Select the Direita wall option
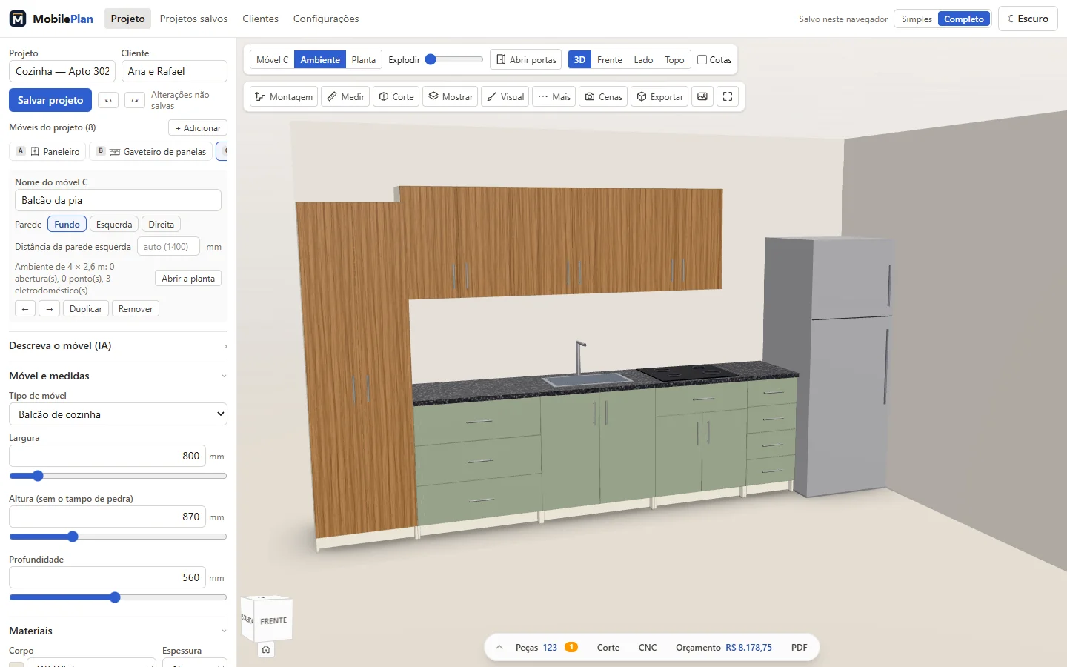 161,224
